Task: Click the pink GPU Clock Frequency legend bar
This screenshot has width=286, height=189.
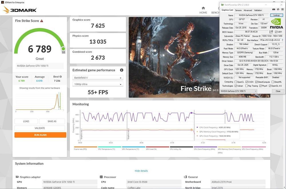Action: (254, 147)
